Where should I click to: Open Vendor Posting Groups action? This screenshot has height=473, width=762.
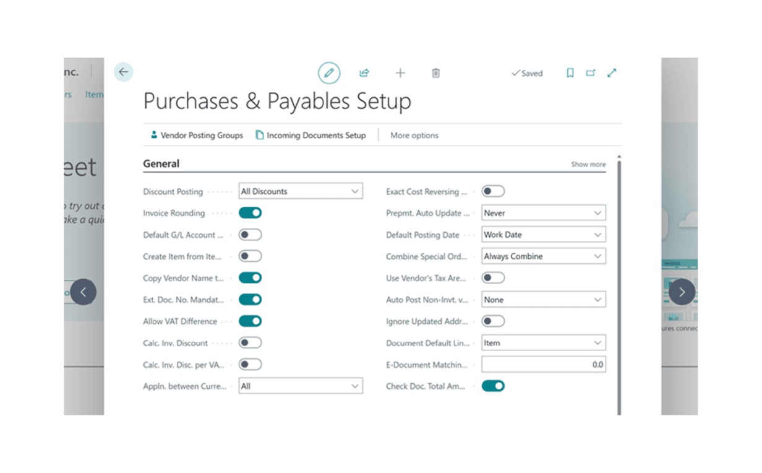pos(197,135)
